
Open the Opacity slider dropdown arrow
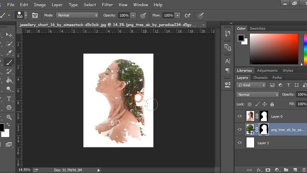click(133, 15)
